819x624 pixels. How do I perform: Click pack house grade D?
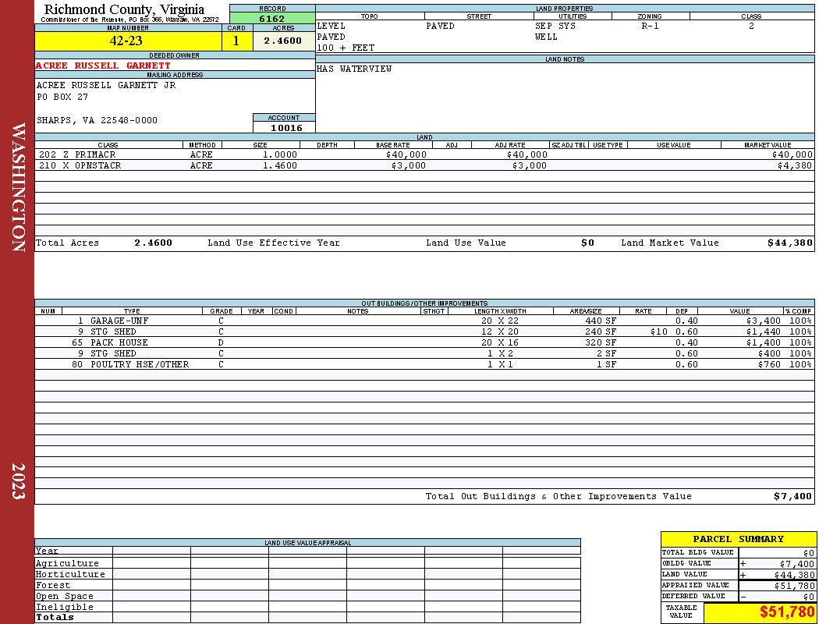coord(221,342)
